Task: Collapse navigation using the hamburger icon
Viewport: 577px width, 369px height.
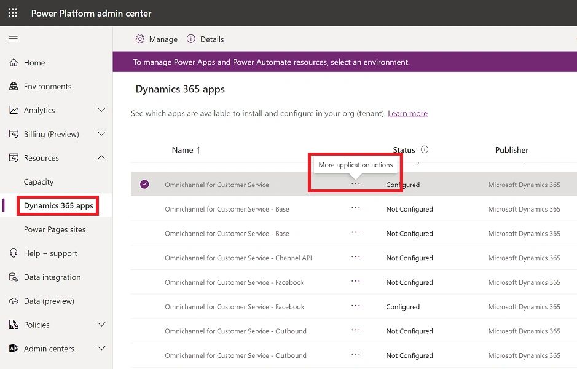Action: pos(13,38)
